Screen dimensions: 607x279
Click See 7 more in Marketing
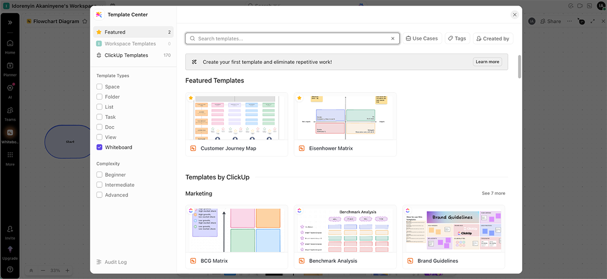point(493,193)
